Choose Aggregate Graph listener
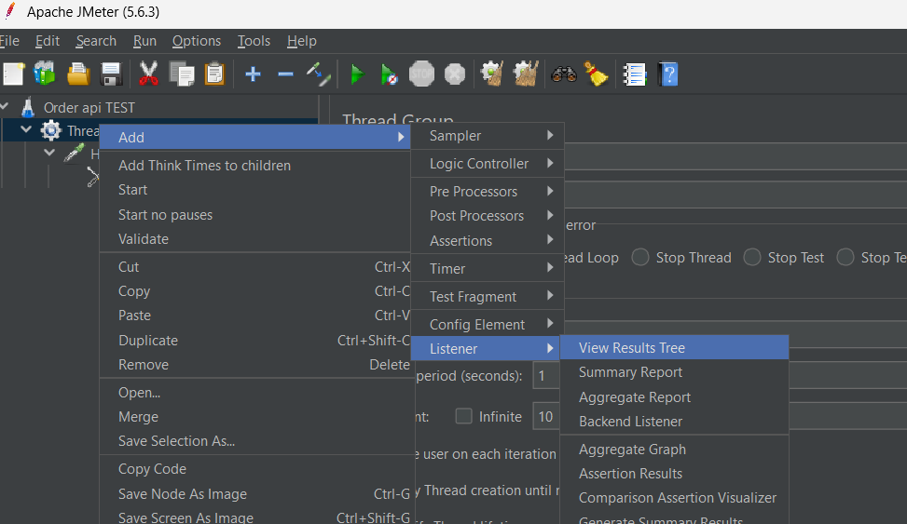The image size is (907, 524). click(675, 449)
